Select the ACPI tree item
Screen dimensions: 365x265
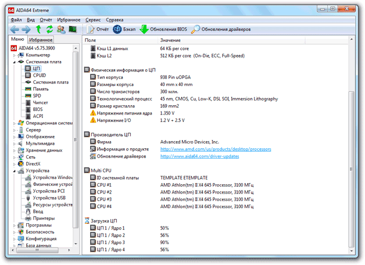34,116
